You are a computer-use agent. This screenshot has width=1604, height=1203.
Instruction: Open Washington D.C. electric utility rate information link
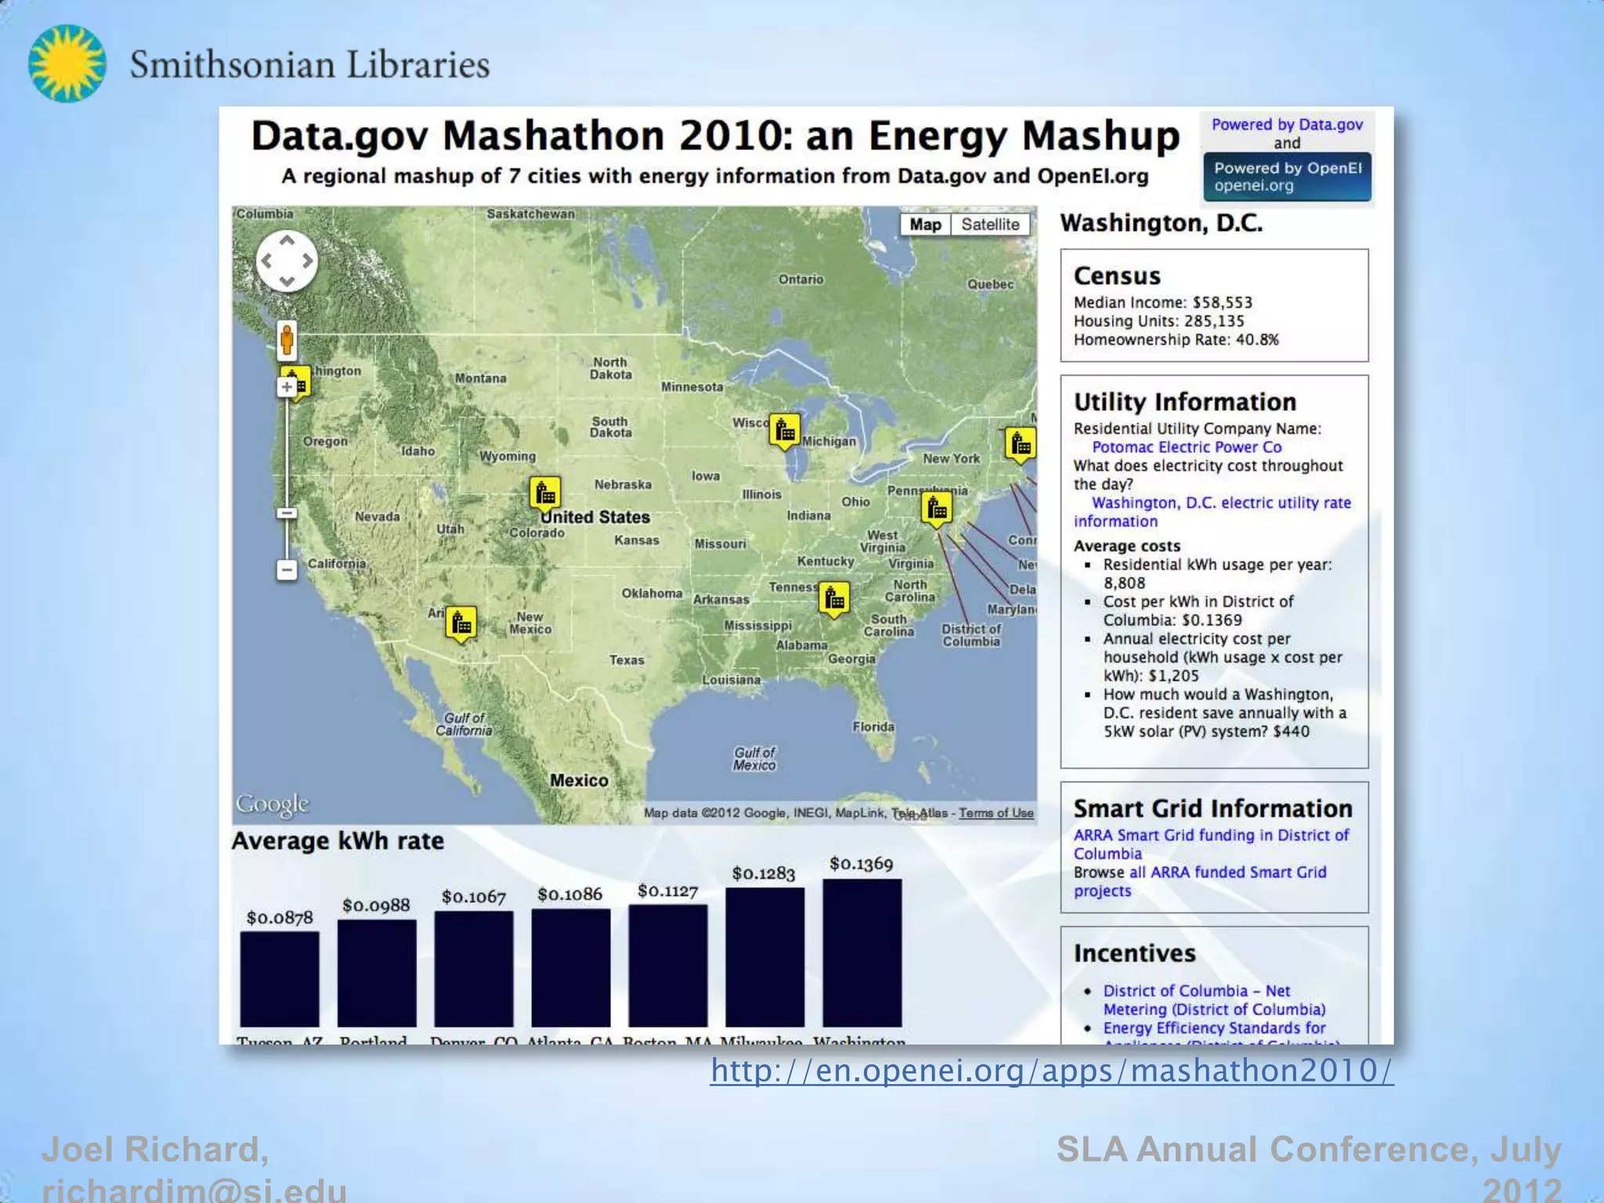click(x=1212, y=511)
